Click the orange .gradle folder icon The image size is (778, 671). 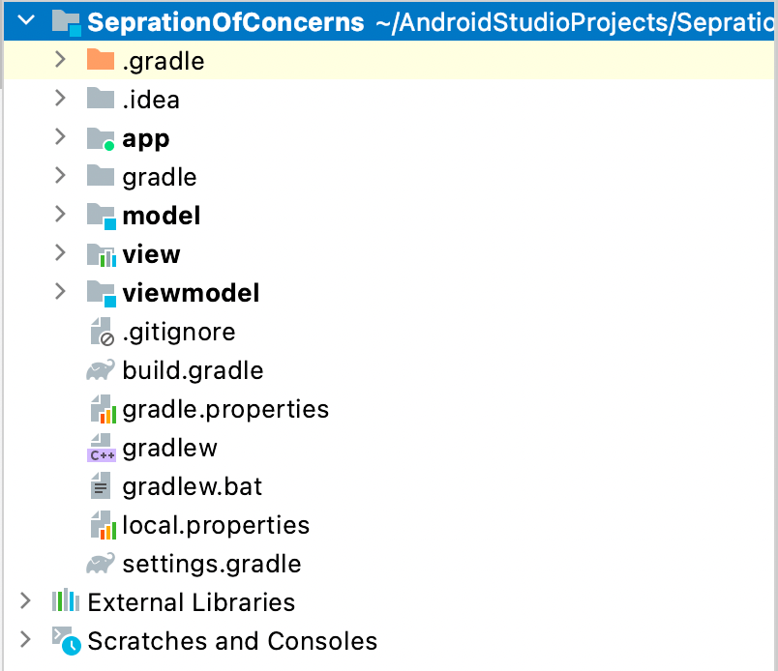pos(101,61)
